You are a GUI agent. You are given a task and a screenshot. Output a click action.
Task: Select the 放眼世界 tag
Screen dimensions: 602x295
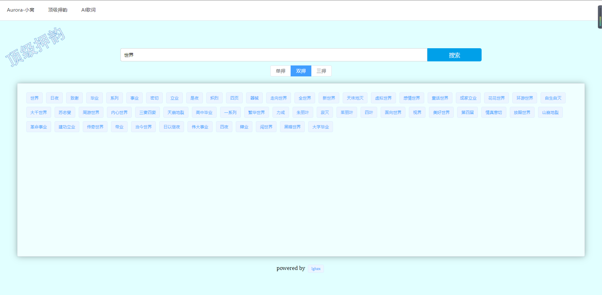click(x=522, y=112)
